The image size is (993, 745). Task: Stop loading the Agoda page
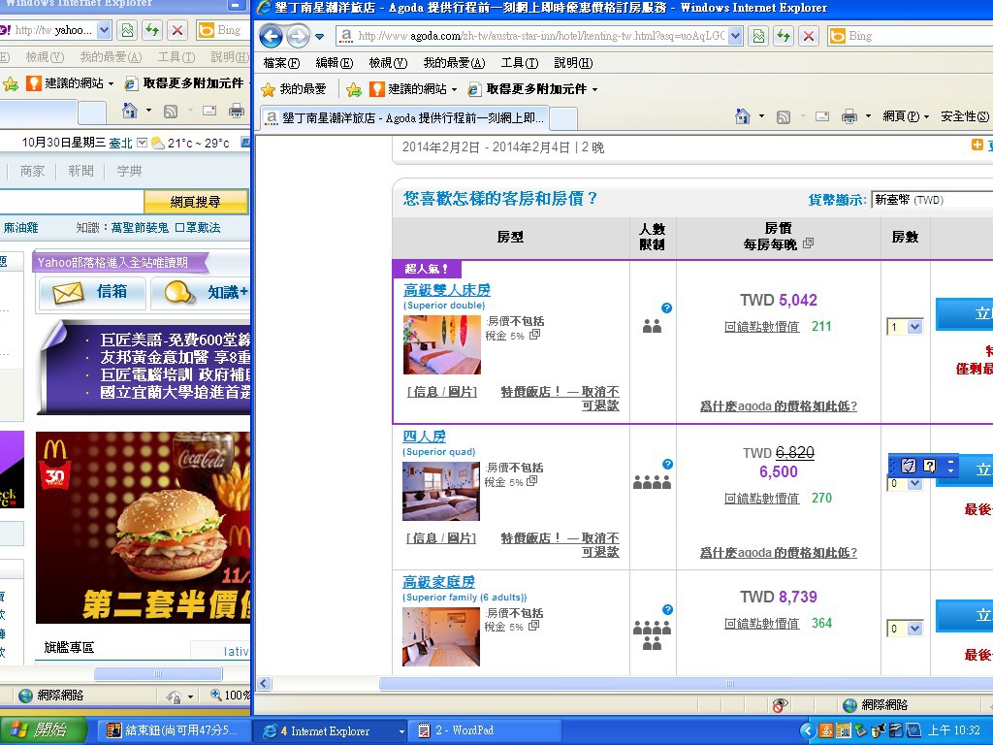(809, 36)
